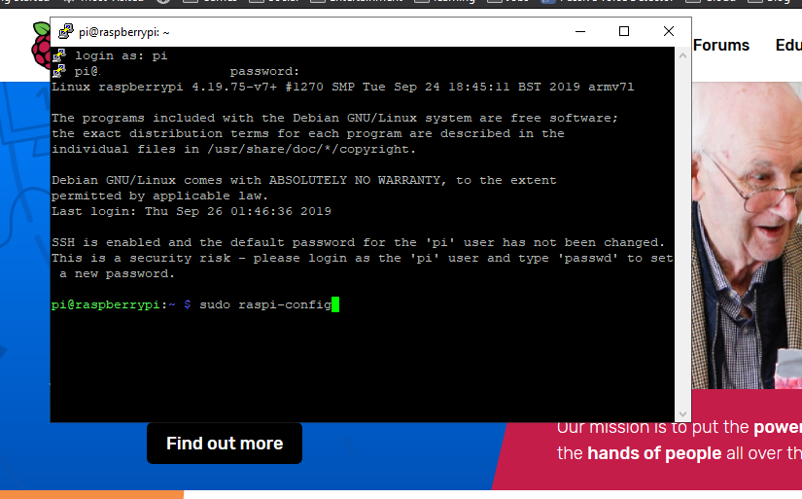Viewport: 802px width, 499px height.
Task: Click the terminal scrollbar down arrow
Action: (682, 413)
